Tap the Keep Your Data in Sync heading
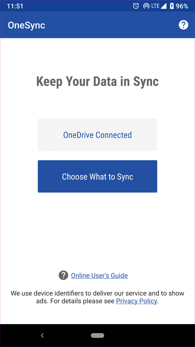 (x=97, y=81)
